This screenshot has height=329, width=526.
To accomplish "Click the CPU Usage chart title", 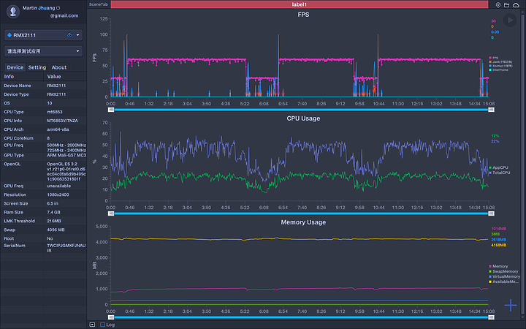I will tap(303, 118).
